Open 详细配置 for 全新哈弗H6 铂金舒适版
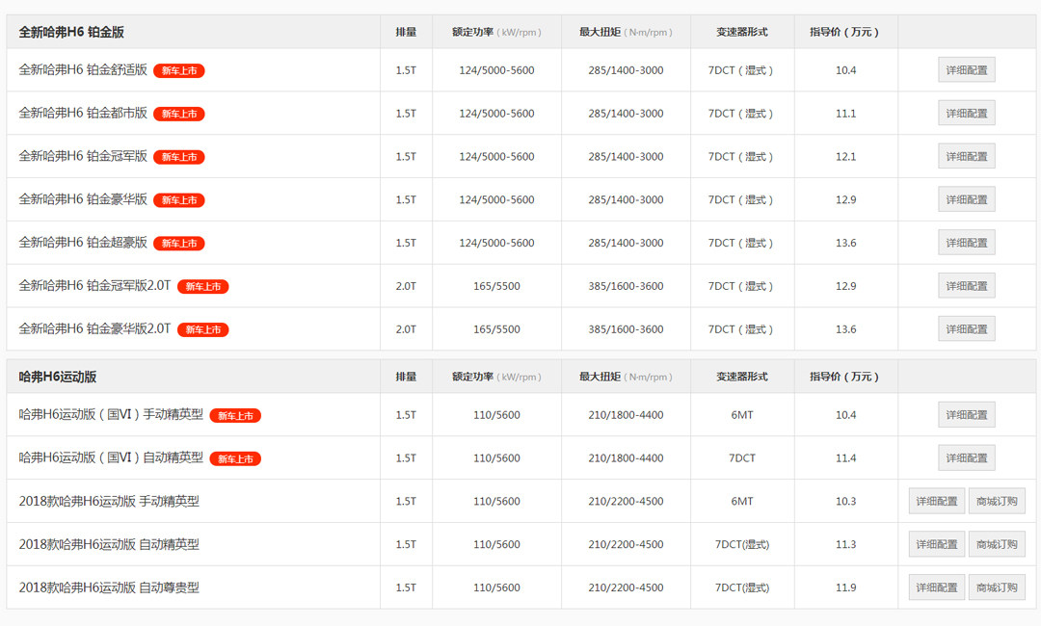This screenshot has height=626, width=1041. [x=966, y=70]
